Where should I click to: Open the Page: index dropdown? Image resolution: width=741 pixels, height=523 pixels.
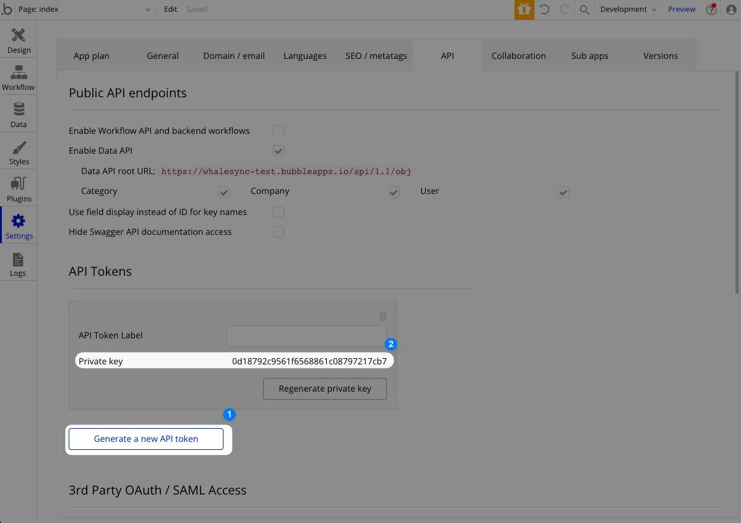point(85,9)
